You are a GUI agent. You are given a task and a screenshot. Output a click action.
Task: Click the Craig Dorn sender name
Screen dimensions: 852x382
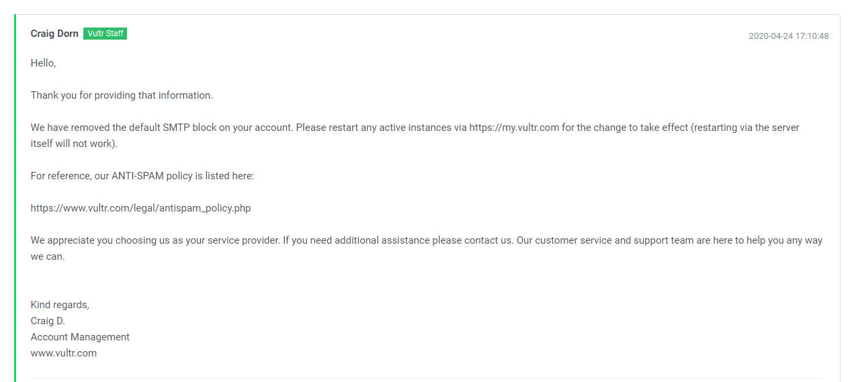coord(54,34)
